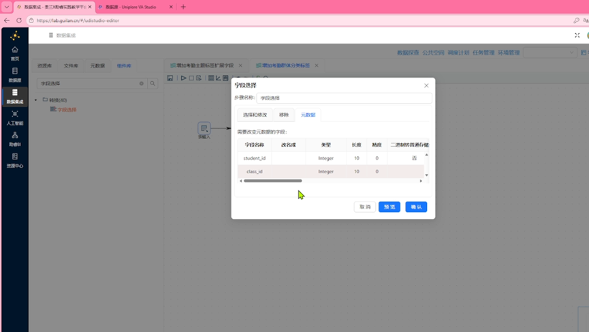Click the Integer type cell of student_id
589x332 pixels.
(325, 158)
